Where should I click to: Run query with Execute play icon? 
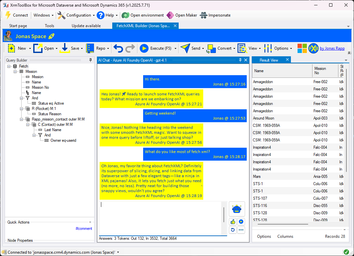(x=144, y=48)
